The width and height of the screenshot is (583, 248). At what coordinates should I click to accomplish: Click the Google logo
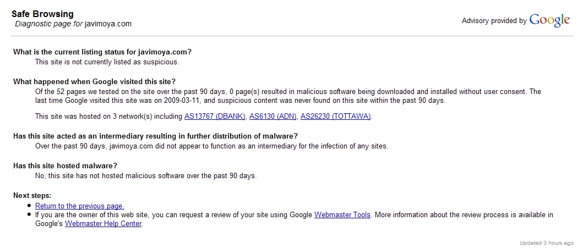549,20
